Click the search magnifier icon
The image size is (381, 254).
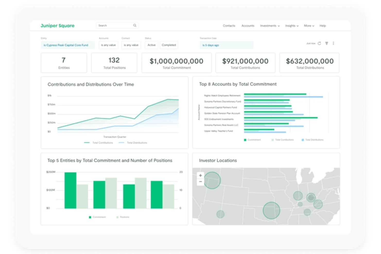point(135,25)
